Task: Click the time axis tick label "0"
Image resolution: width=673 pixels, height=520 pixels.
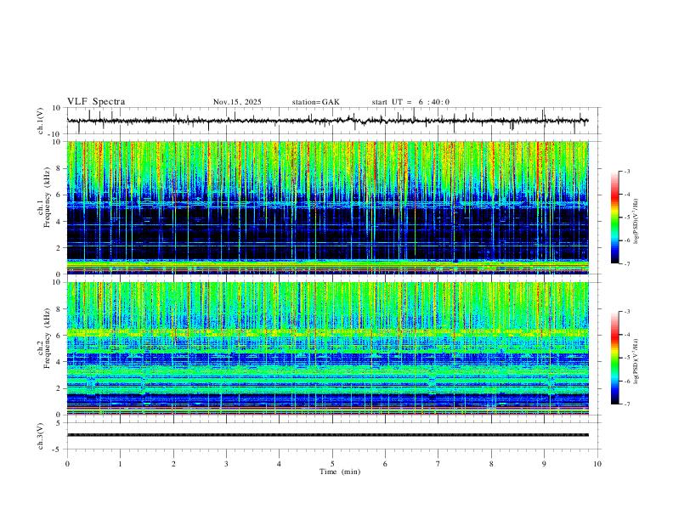Action: click(x=67, y=464)
